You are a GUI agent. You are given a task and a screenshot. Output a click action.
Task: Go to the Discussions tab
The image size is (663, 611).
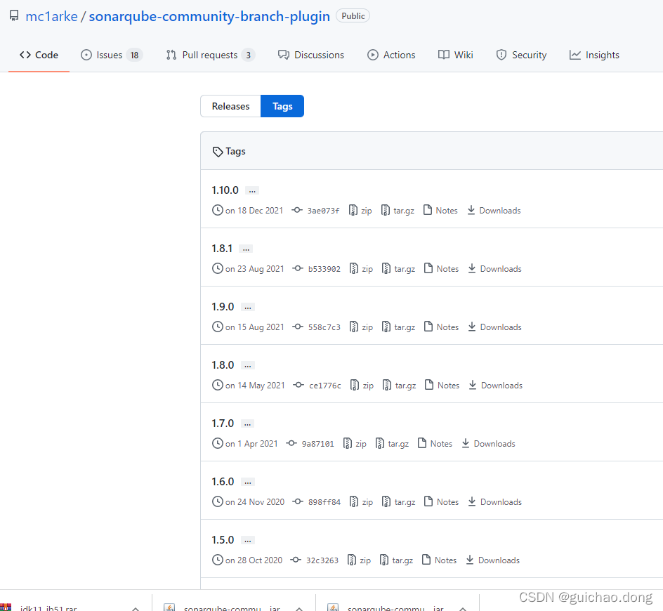click(310, 55)
